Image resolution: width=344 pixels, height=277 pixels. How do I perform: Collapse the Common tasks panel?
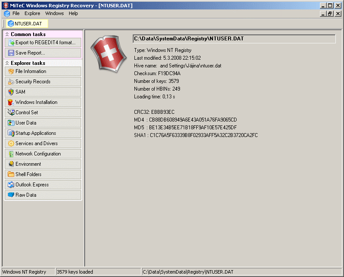[x=7, y=34]
